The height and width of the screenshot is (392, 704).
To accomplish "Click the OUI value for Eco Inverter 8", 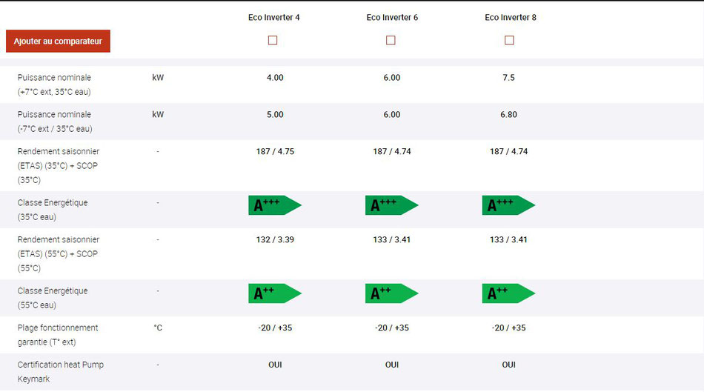I will point(508,365).
